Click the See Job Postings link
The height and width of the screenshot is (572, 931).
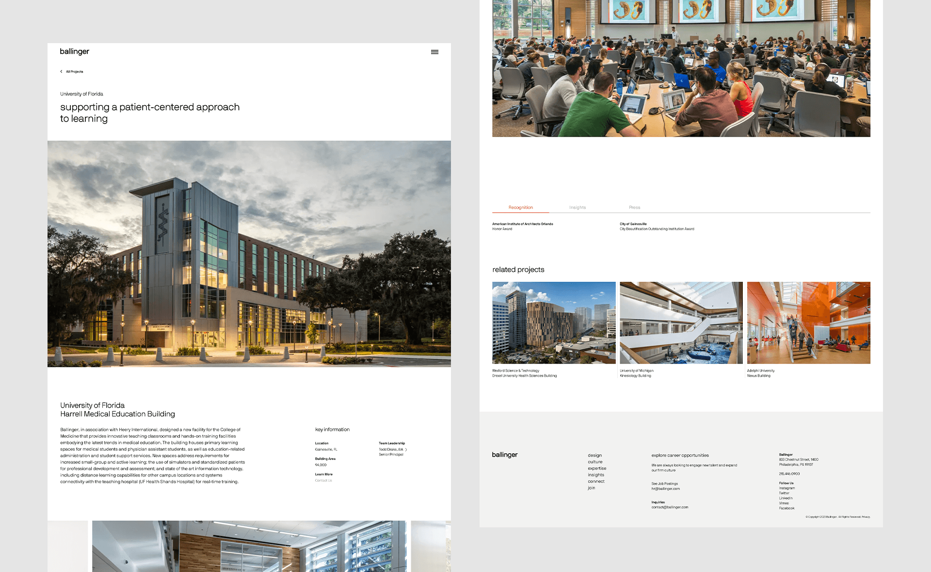tap(665, 484)
